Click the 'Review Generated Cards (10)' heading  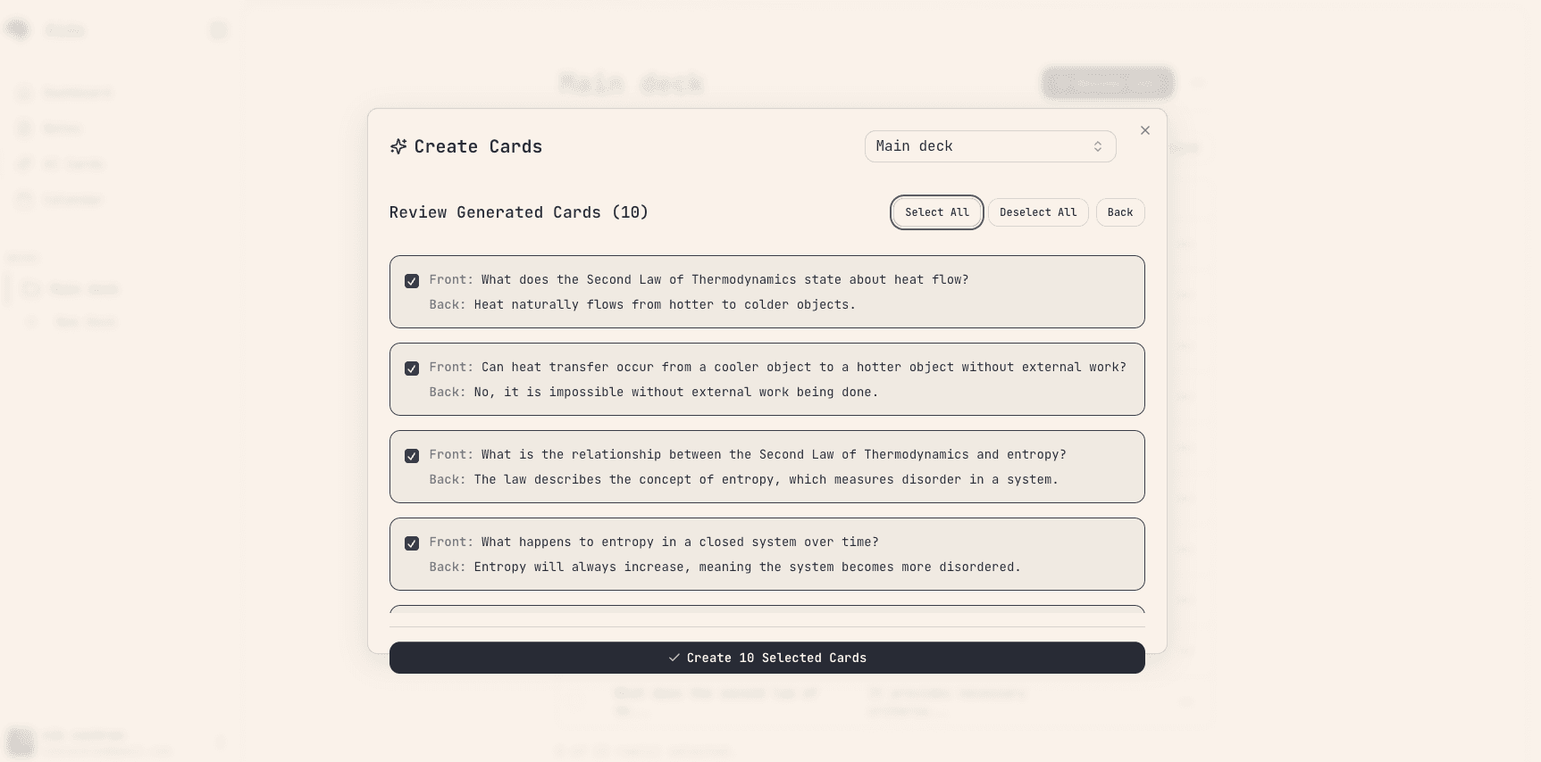pyautogui.click(x=518, y=212)
